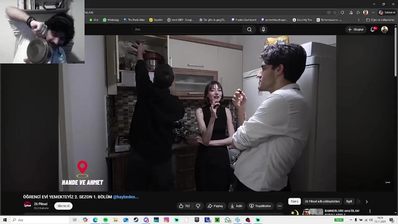
Task: Open the Minecraft creeper icon in taskbar
Action: tap(217, 220)
